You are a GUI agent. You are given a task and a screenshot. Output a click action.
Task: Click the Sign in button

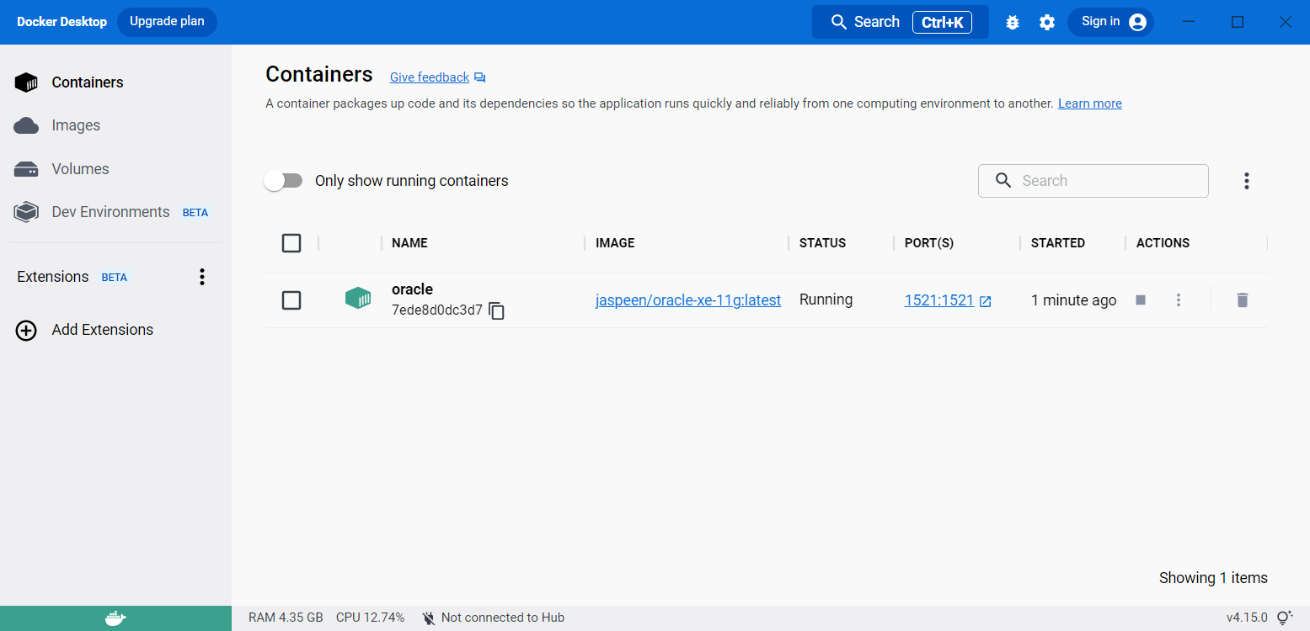click(1110, 22)
